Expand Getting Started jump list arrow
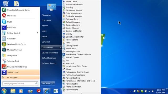The image size is (168, 94). 37,33
